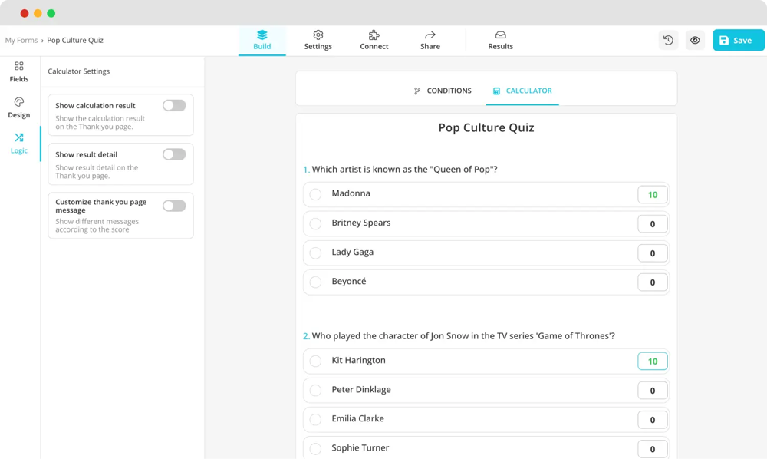Open the Results inbox tab

click(500, 40)
